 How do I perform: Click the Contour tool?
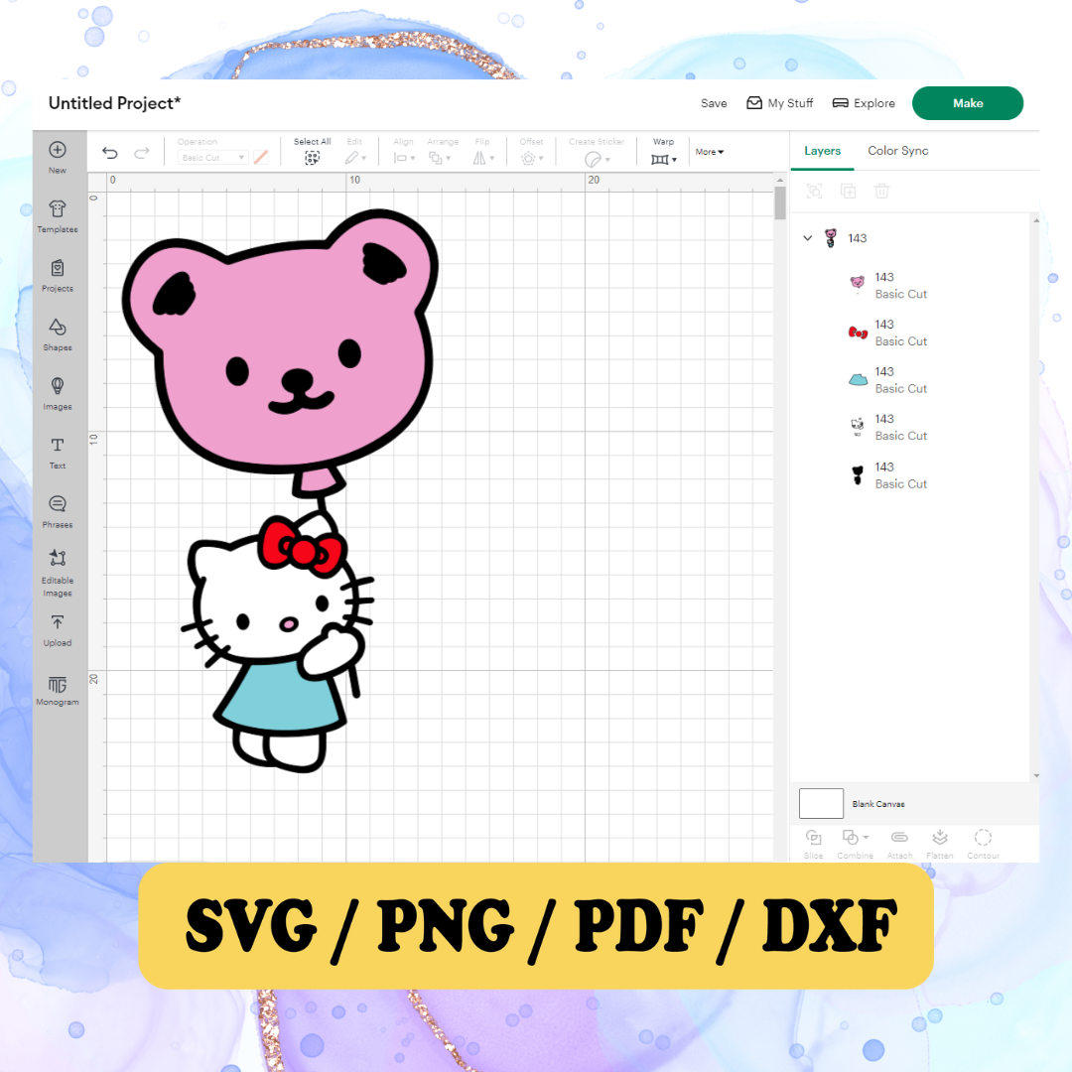coord(983,844)
